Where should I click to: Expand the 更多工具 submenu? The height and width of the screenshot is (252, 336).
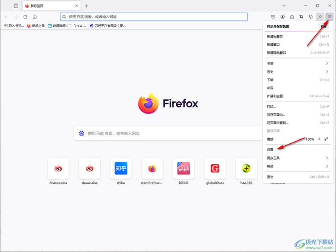pyautogui.click(x=297, y=158)
